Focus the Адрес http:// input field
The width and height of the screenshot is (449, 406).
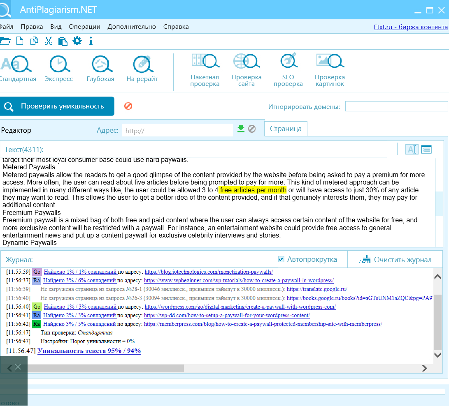pyautogui.click(x=177, y=130)
